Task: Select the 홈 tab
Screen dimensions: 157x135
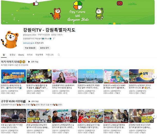Action: (4, 55)
